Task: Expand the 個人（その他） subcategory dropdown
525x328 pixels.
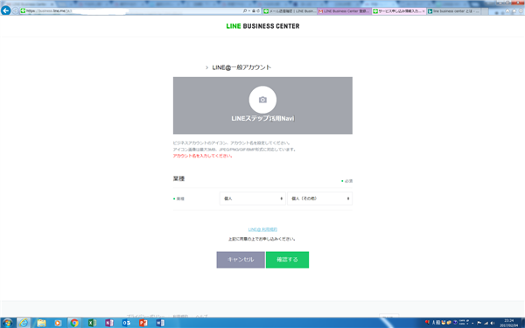Action: (x=319, y=199)
